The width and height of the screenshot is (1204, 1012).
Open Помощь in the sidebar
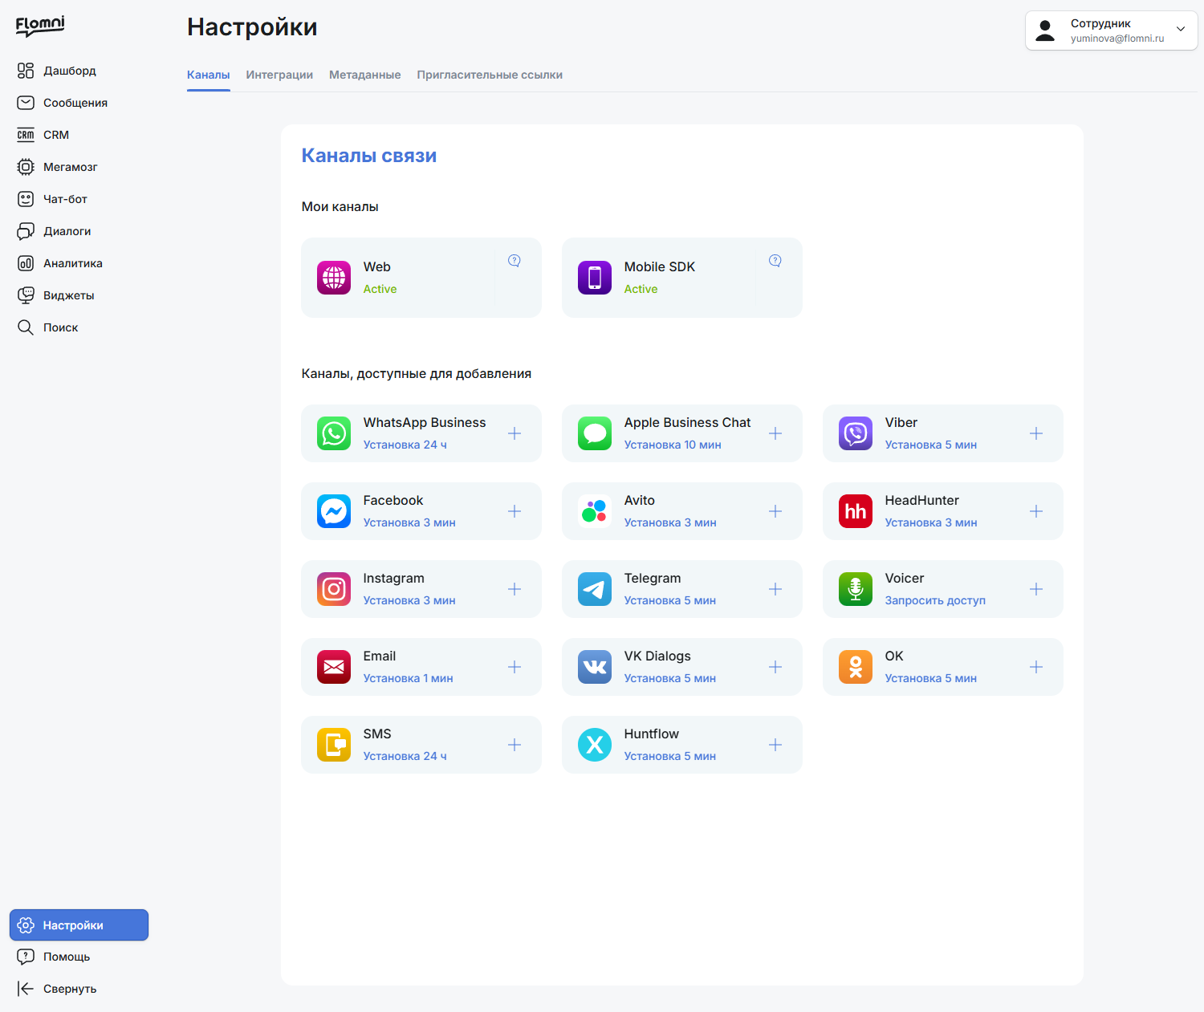point(53,957)
